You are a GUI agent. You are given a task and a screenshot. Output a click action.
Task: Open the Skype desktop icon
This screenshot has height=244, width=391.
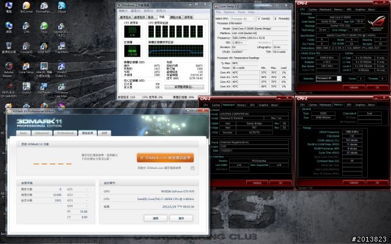(62, 7)
